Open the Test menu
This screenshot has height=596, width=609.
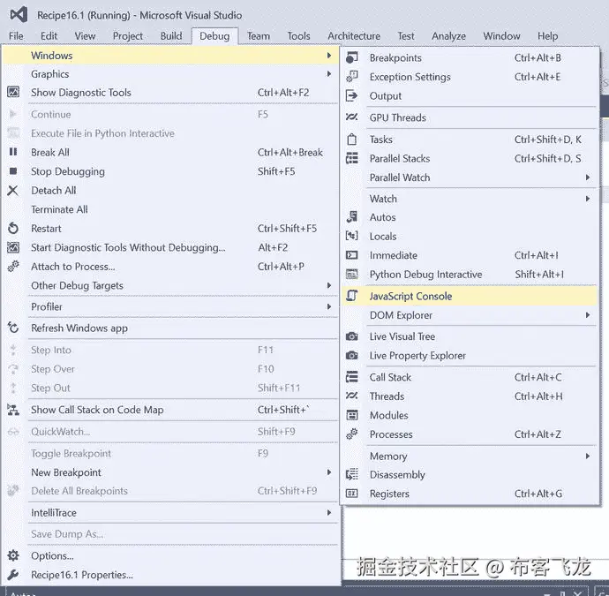coord(406,36)
